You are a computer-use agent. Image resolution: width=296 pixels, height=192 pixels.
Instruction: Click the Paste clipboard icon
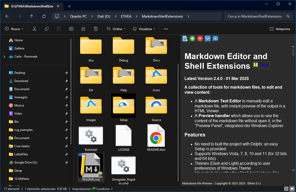(x=59, y=29)
